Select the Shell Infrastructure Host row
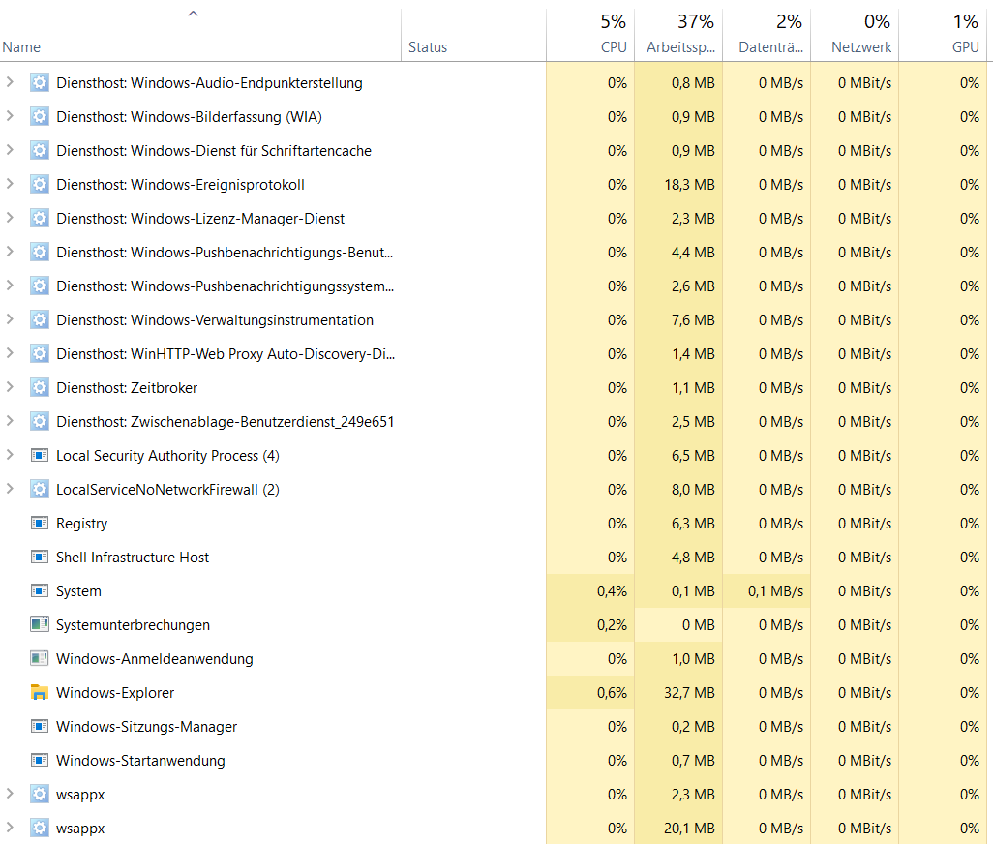 [x=494, y=558]
